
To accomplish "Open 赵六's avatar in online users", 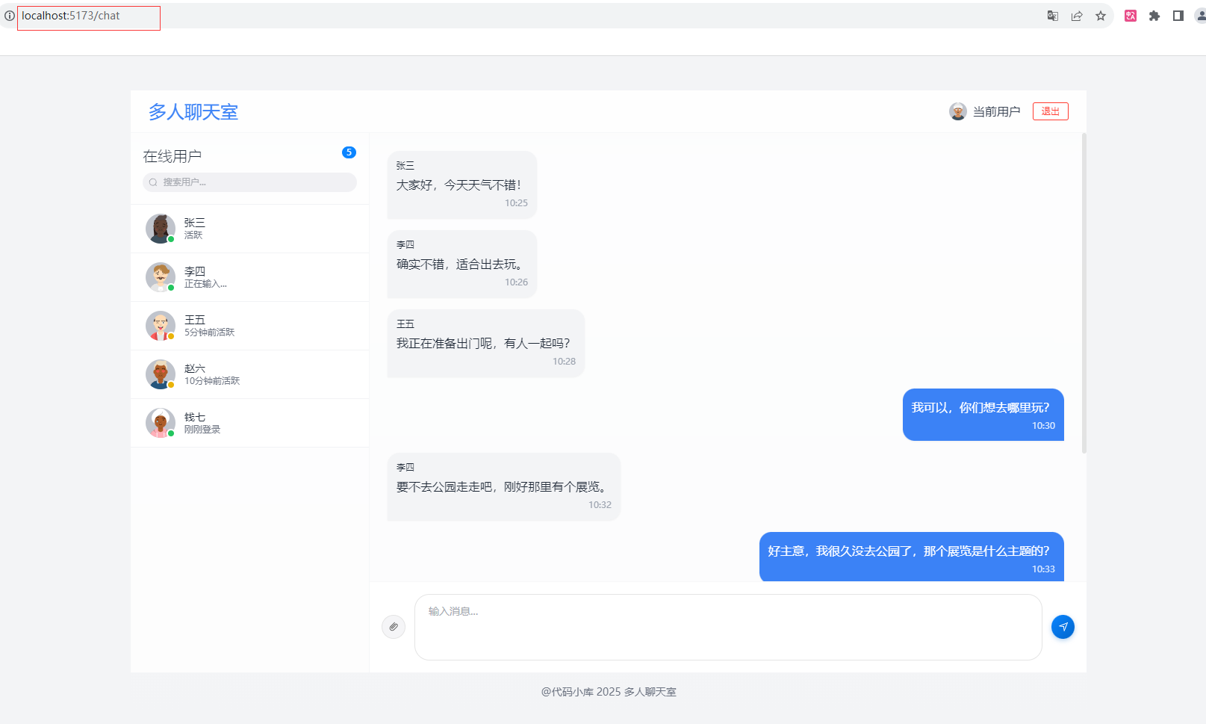I will (161, 374).
